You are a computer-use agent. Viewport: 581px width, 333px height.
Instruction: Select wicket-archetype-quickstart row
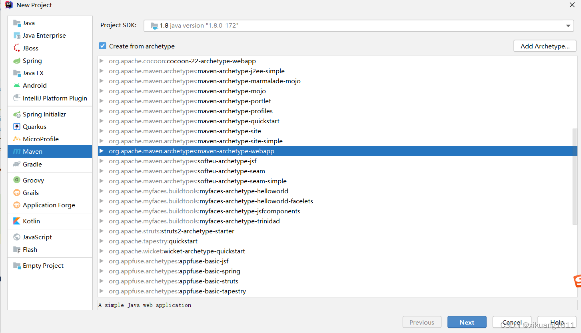tap(337, 251)
